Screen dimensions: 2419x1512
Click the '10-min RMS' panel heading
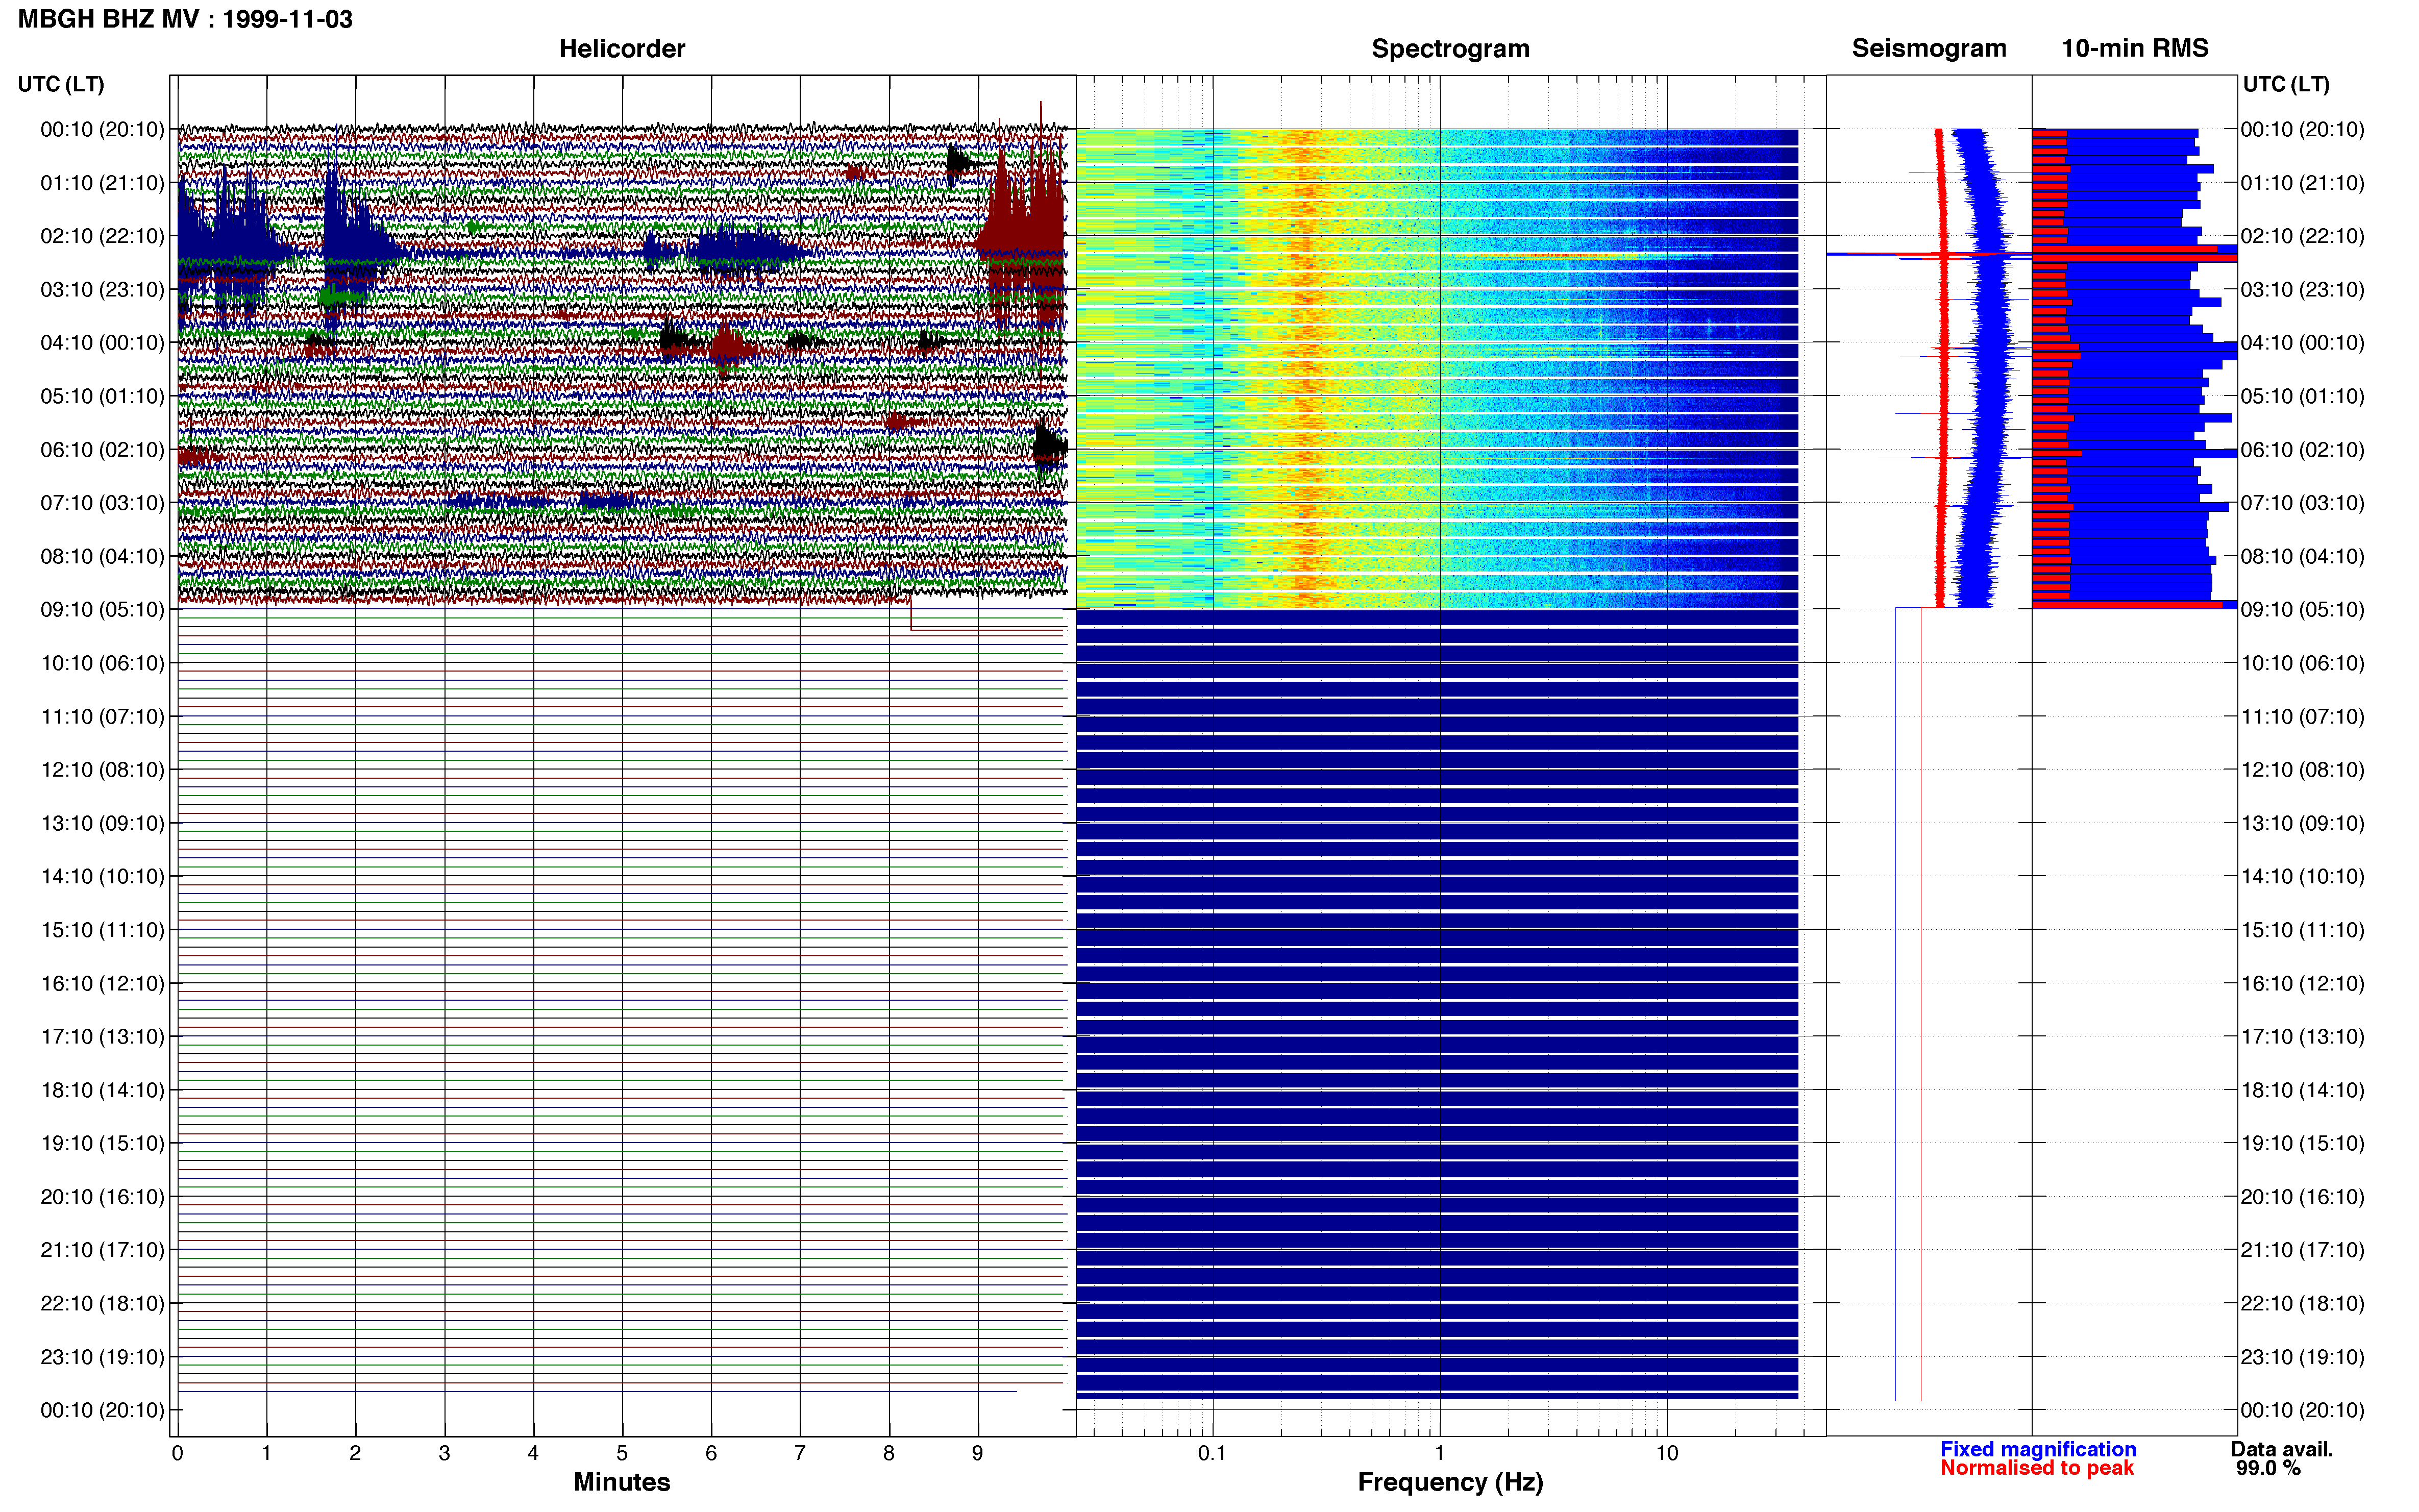coord(2134,48)
